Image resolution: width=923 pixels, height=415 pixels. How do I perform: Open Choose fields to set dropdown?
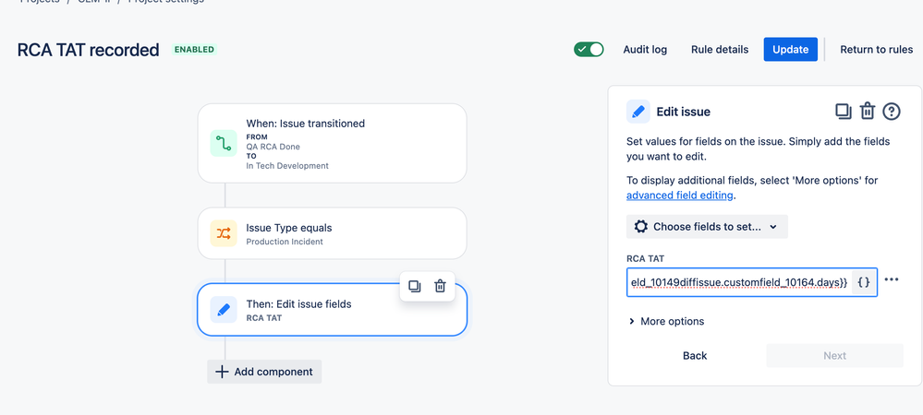pos(707,226)
